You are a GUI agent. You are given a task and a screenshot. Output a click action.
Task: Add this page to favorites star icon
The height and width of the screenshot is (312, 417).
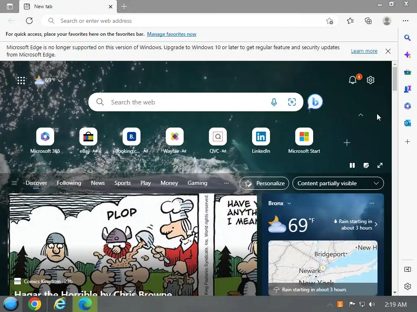329,21
